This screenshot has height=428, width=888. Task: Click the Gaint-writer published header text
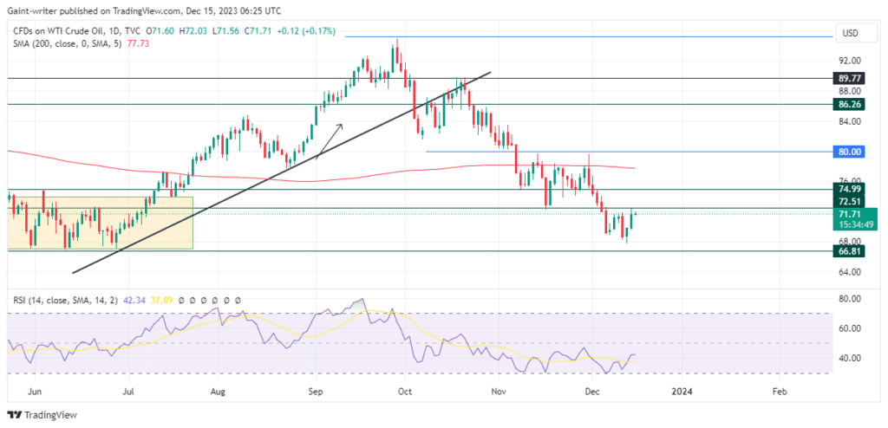[143, 10]
